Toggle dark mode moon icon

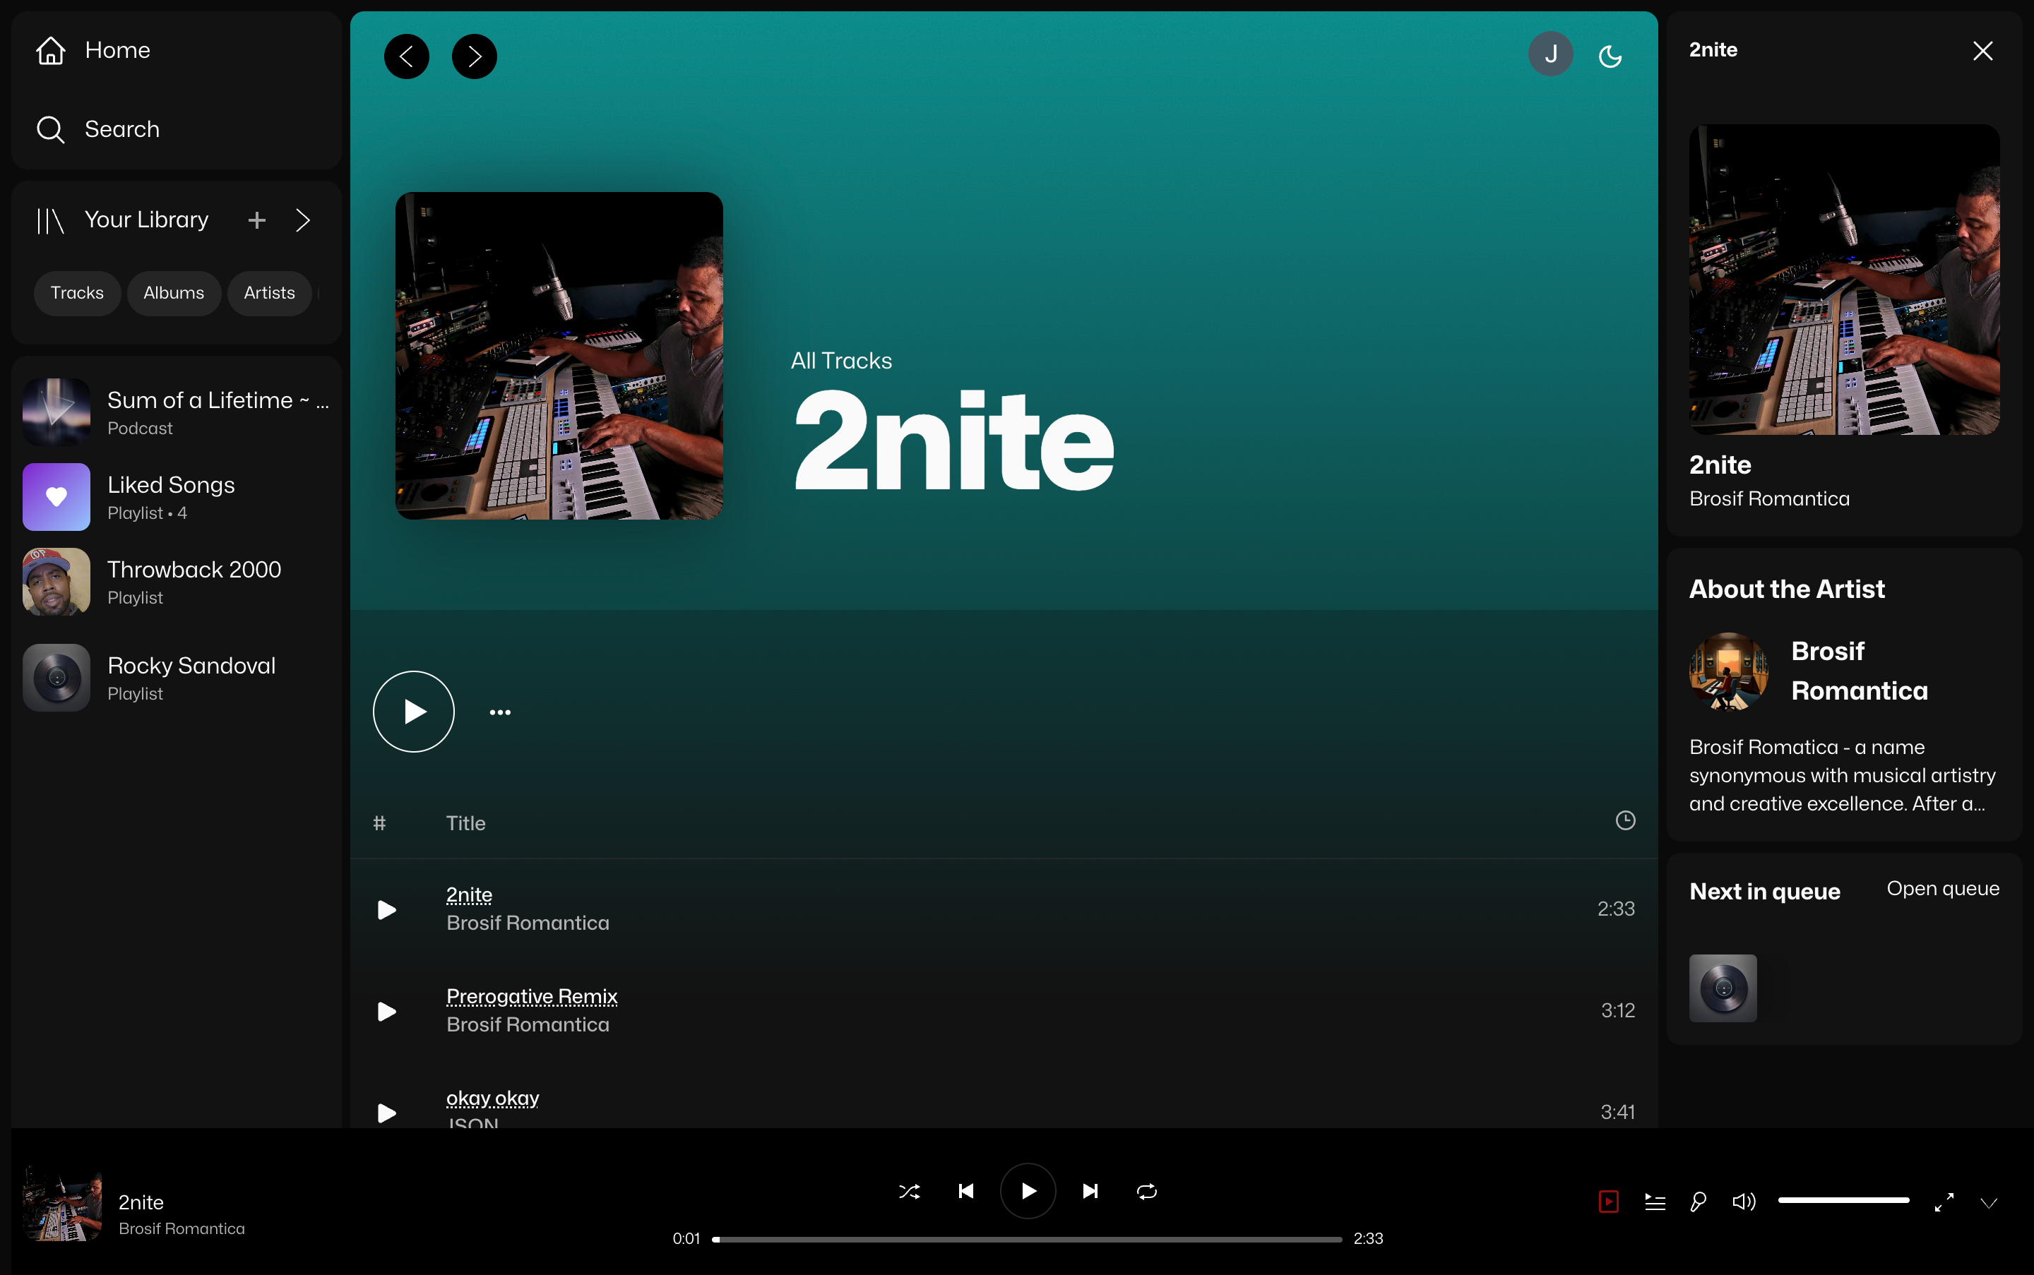point(1610,56)
